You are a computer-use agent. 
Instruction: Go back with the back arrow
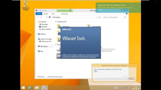[38, 17]
